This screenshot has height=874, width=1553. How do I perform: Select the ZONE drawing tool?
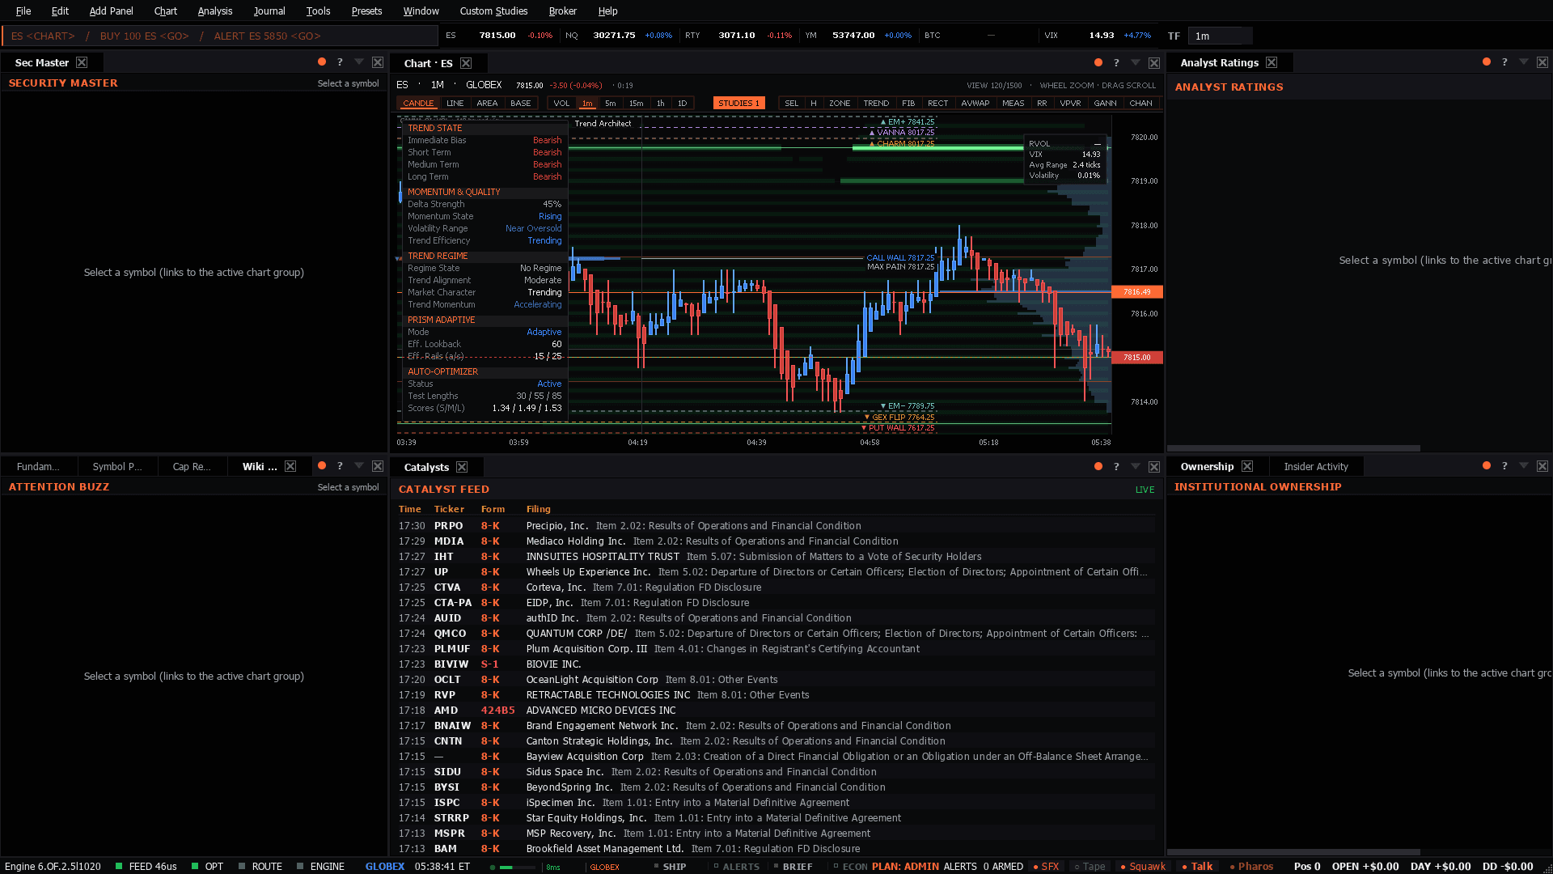click(840, 103)
